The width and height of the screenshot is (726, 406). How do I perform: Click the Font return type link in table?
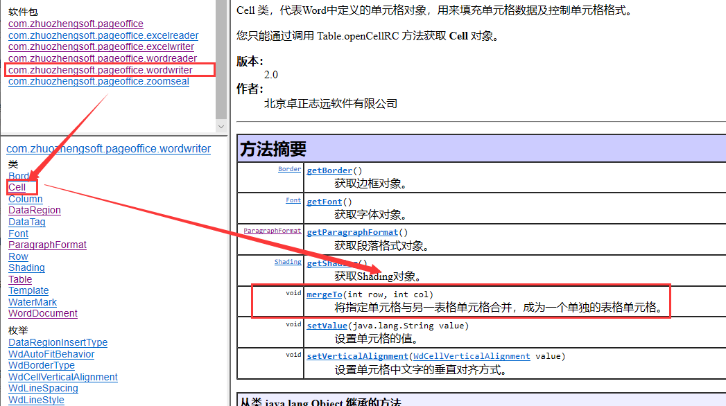click(293, 200)
